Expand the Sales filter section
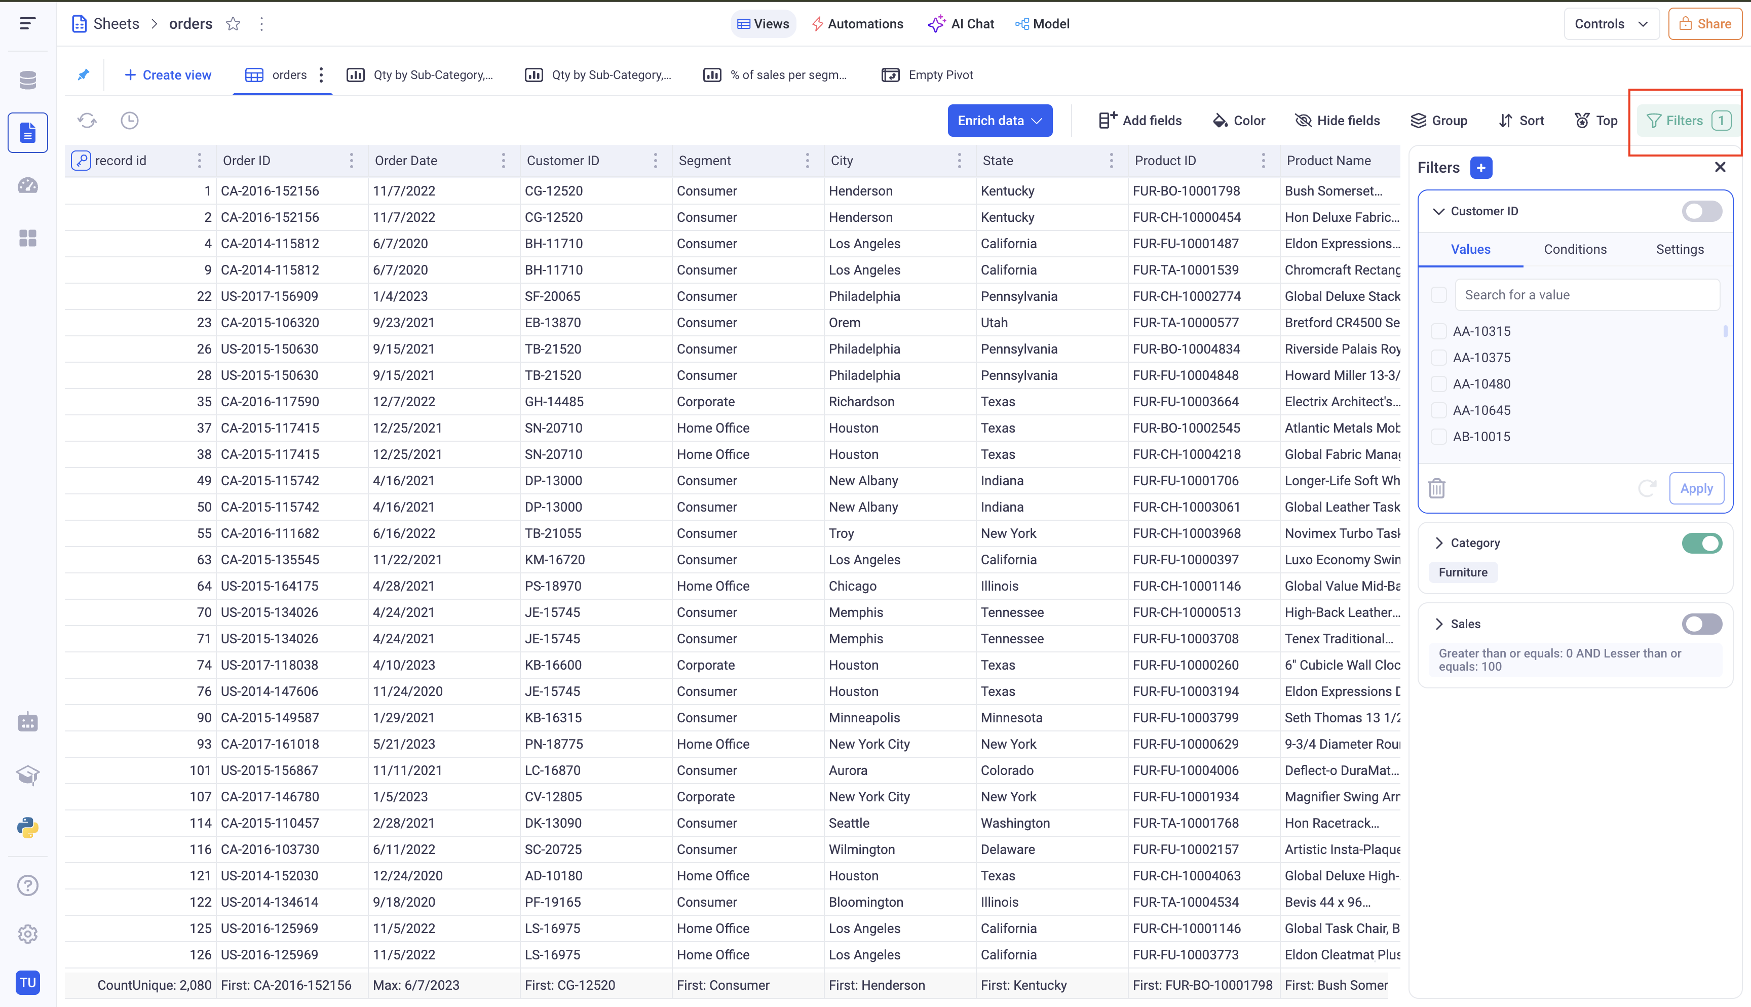 pos(1439,624)
